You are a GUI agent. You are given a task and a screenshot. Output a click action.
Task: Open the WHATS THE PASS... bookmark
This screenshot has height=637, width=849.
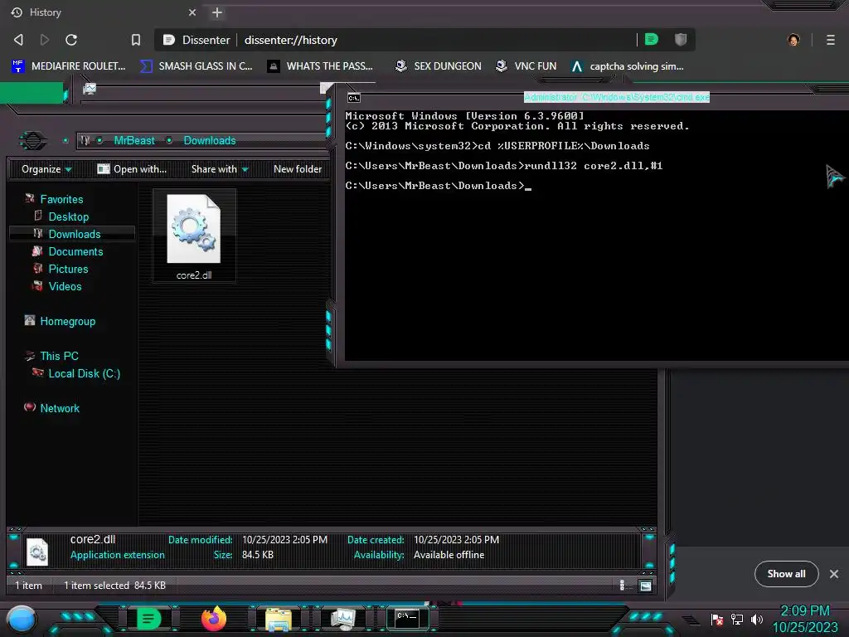click(x=321, y=66)
